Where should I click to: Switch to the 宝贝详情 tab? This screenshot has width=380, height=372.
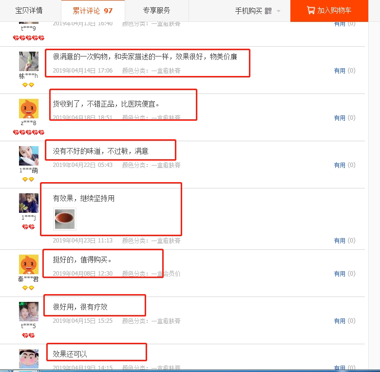[x=29, y=10]
